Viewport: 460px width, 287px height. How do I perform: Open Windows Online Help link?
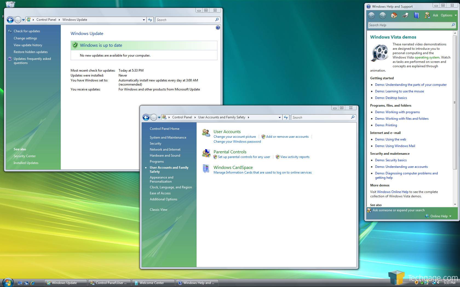[393, 192]
